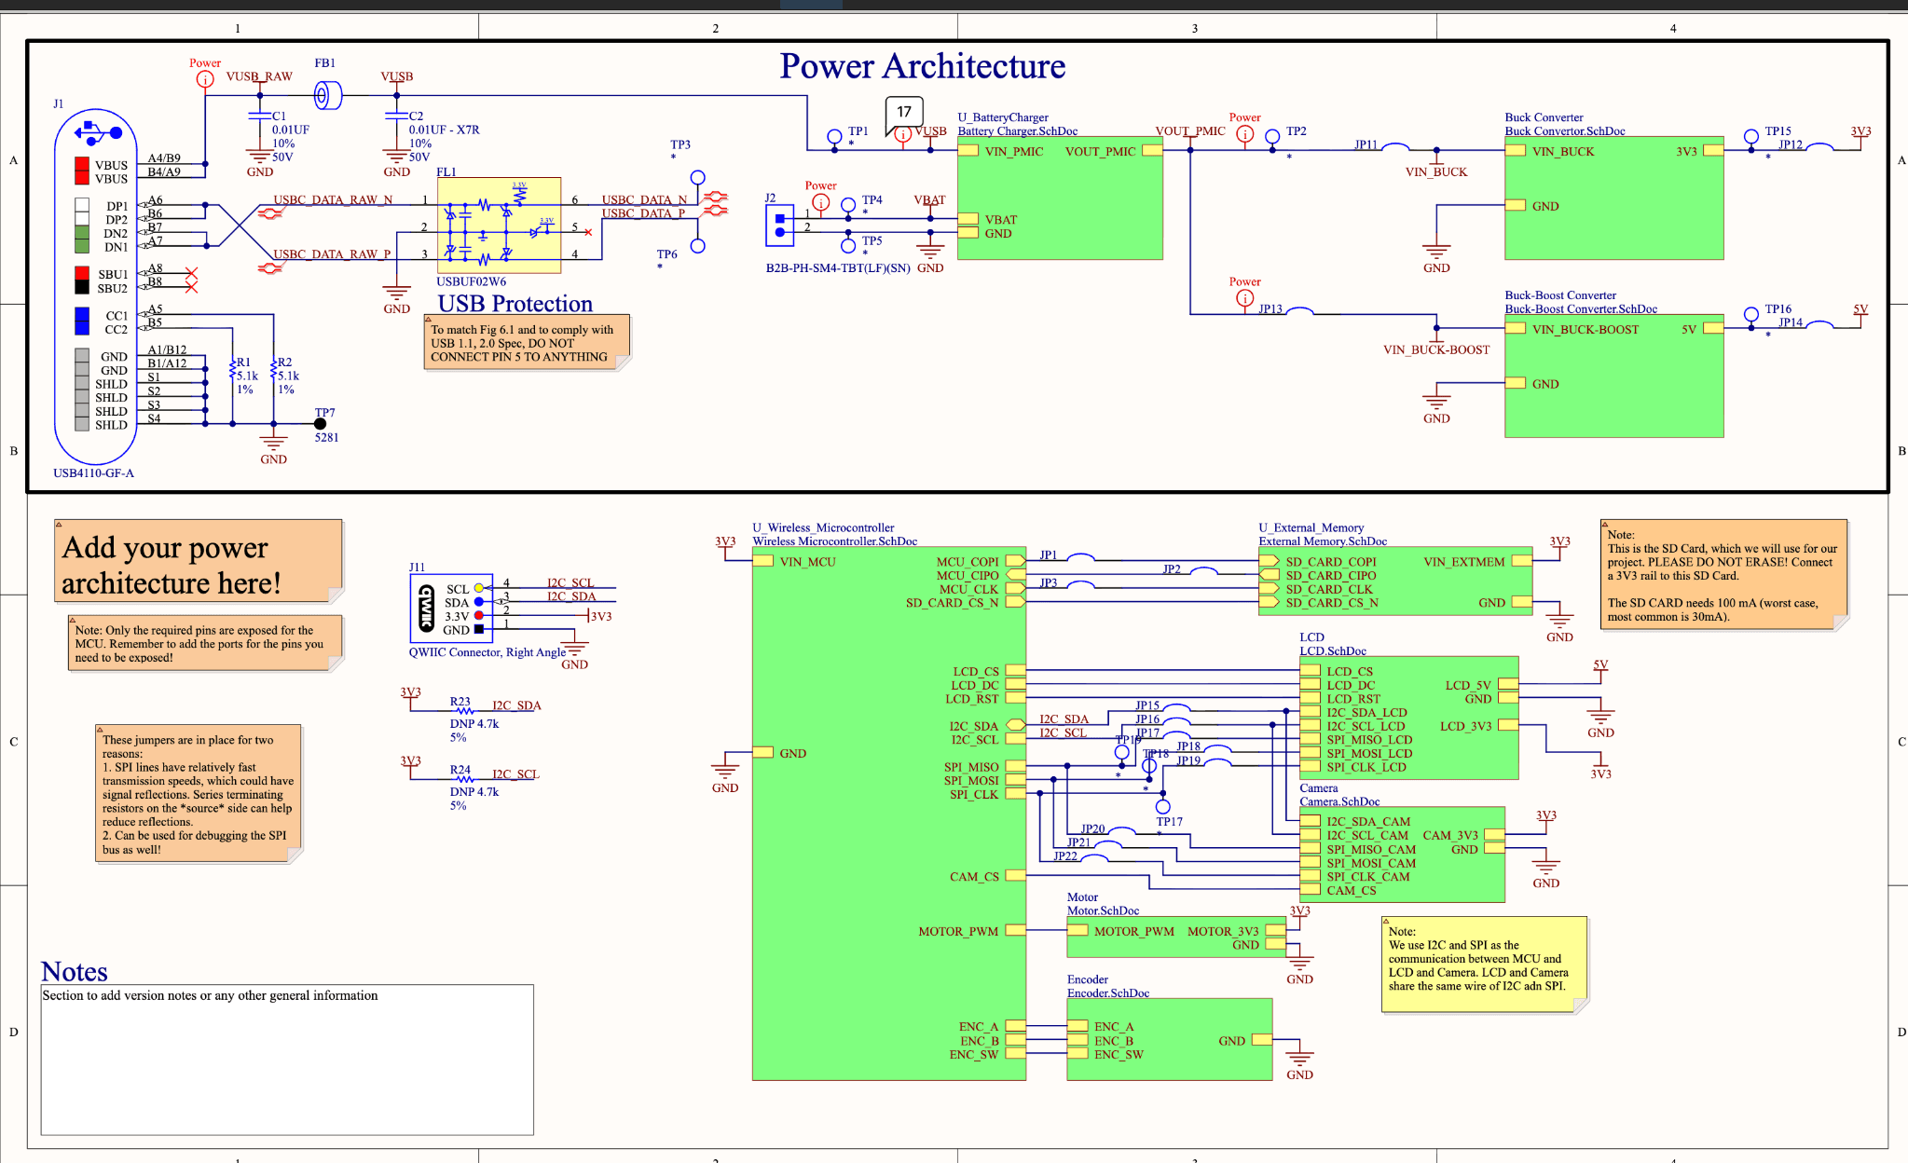Viewport: 1908px width, 1163px height.
Task: Select jumper JP2 on MCU_CIPO line
Action: (1203, 571)
